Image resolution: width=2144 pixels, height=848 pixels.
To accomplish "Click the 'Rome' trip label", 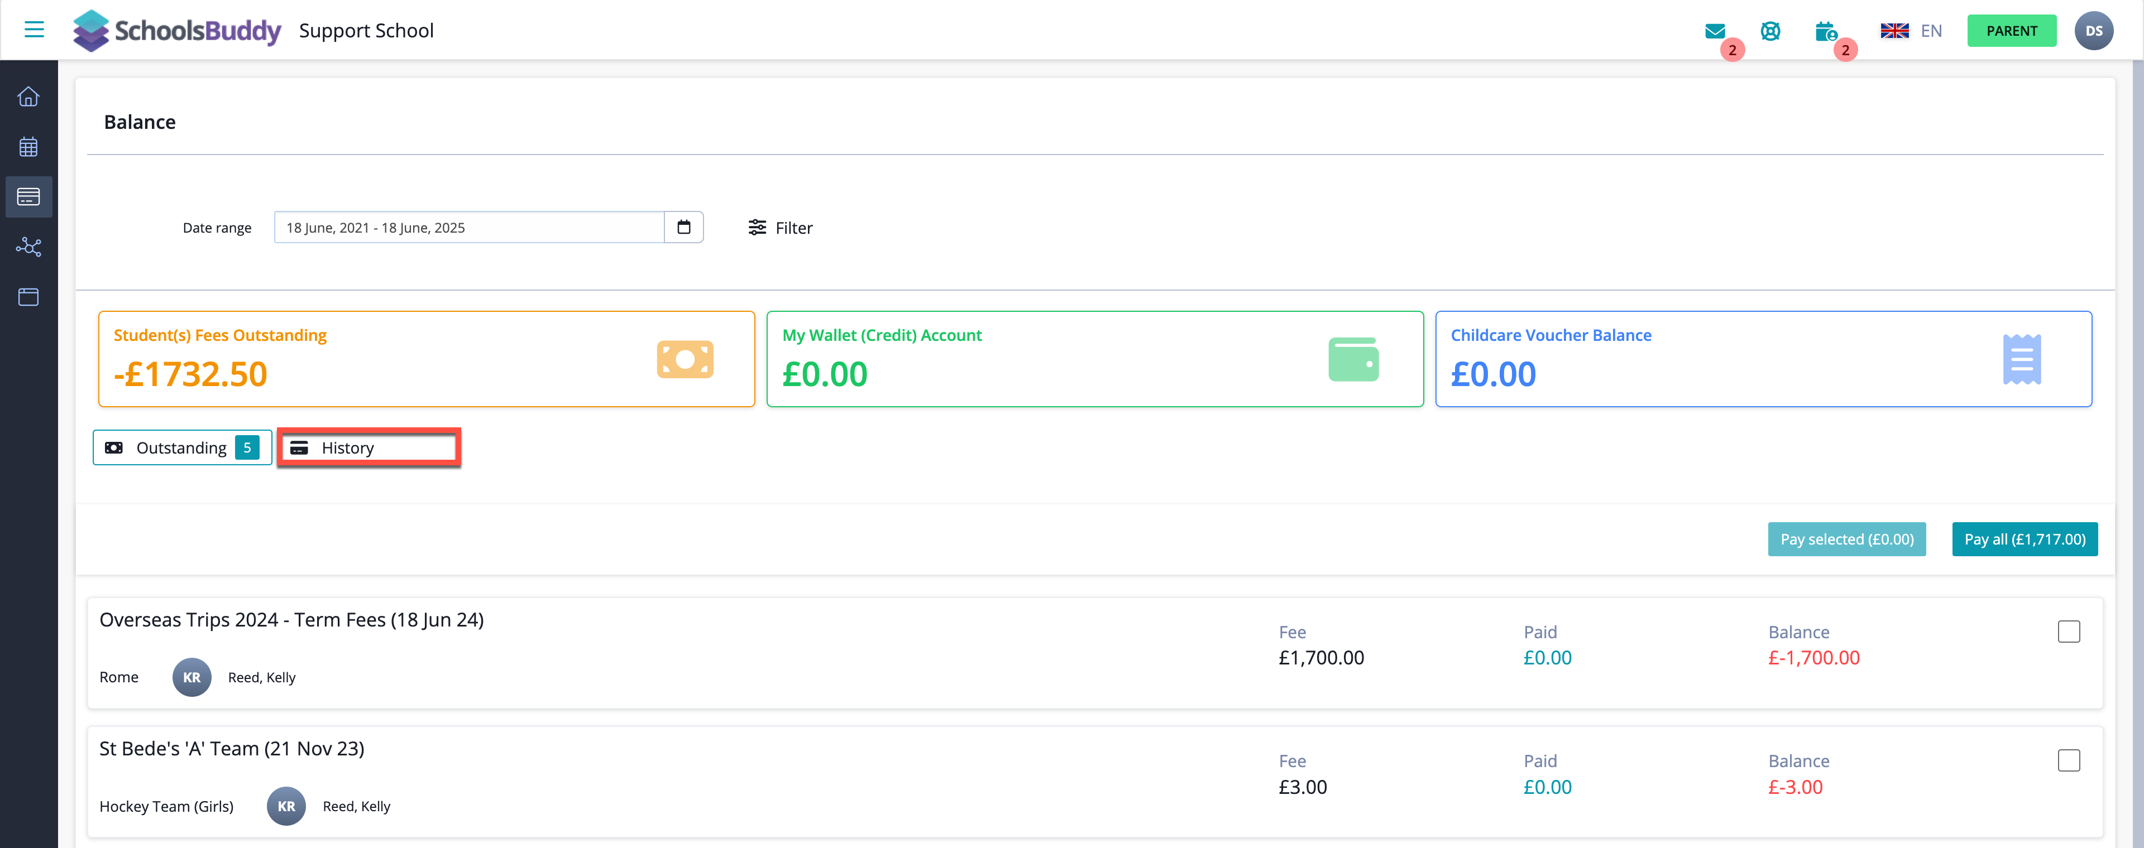I will (119, 677).
